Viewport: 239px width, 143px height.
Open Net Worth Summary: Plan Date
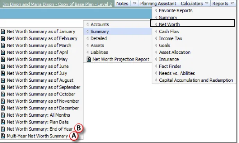[x=38, y=122]
